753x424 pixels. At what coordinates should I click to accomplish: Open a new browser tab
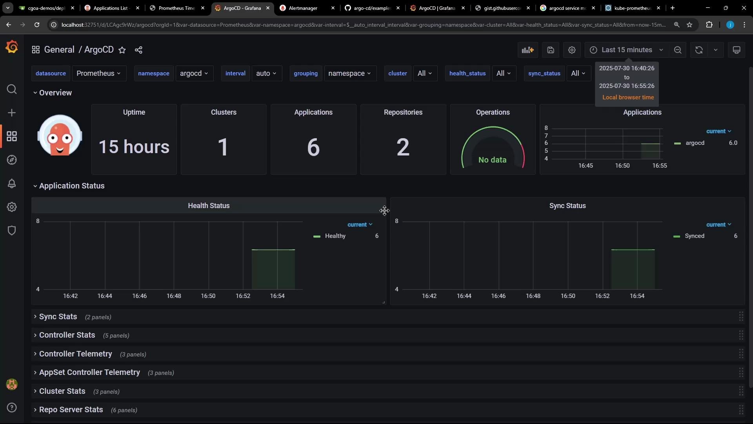[673, 8]
